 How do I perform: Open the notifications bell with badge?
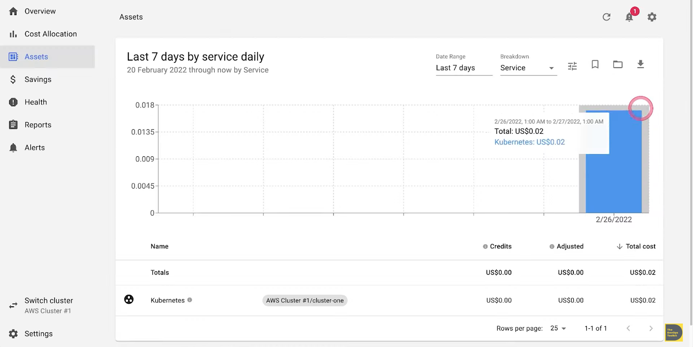629,17
